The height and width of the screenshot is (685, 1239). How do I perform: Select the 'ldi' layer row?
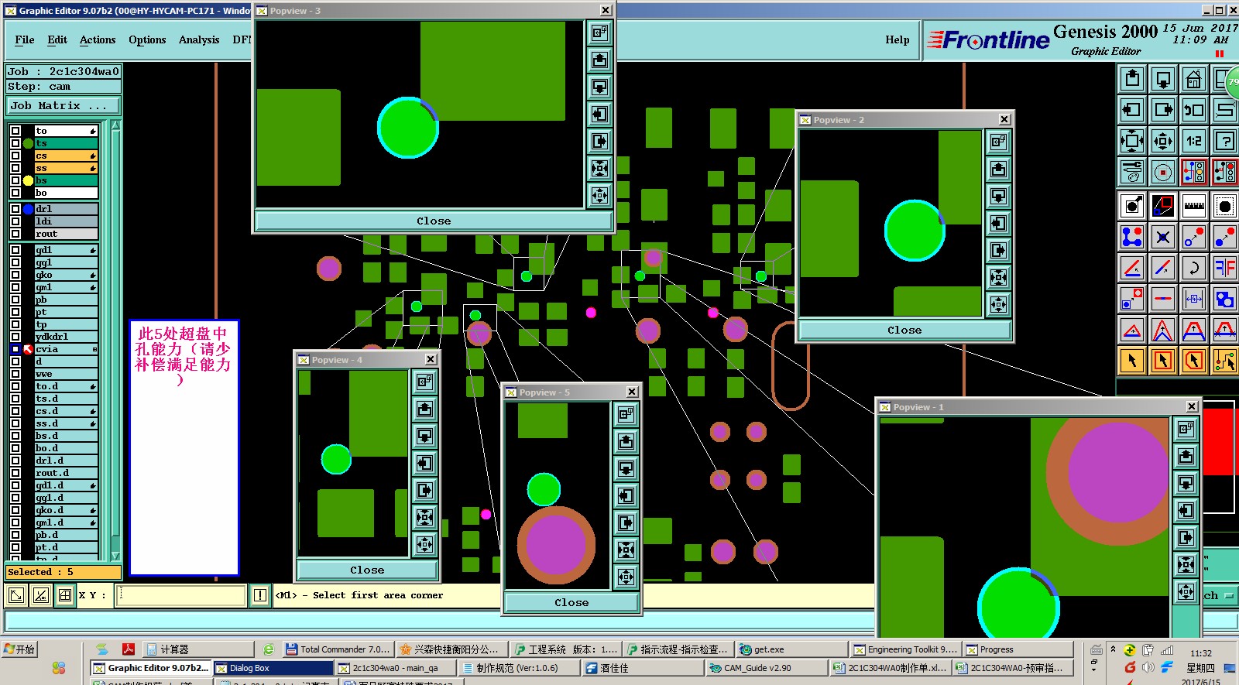tap(67, 221)
